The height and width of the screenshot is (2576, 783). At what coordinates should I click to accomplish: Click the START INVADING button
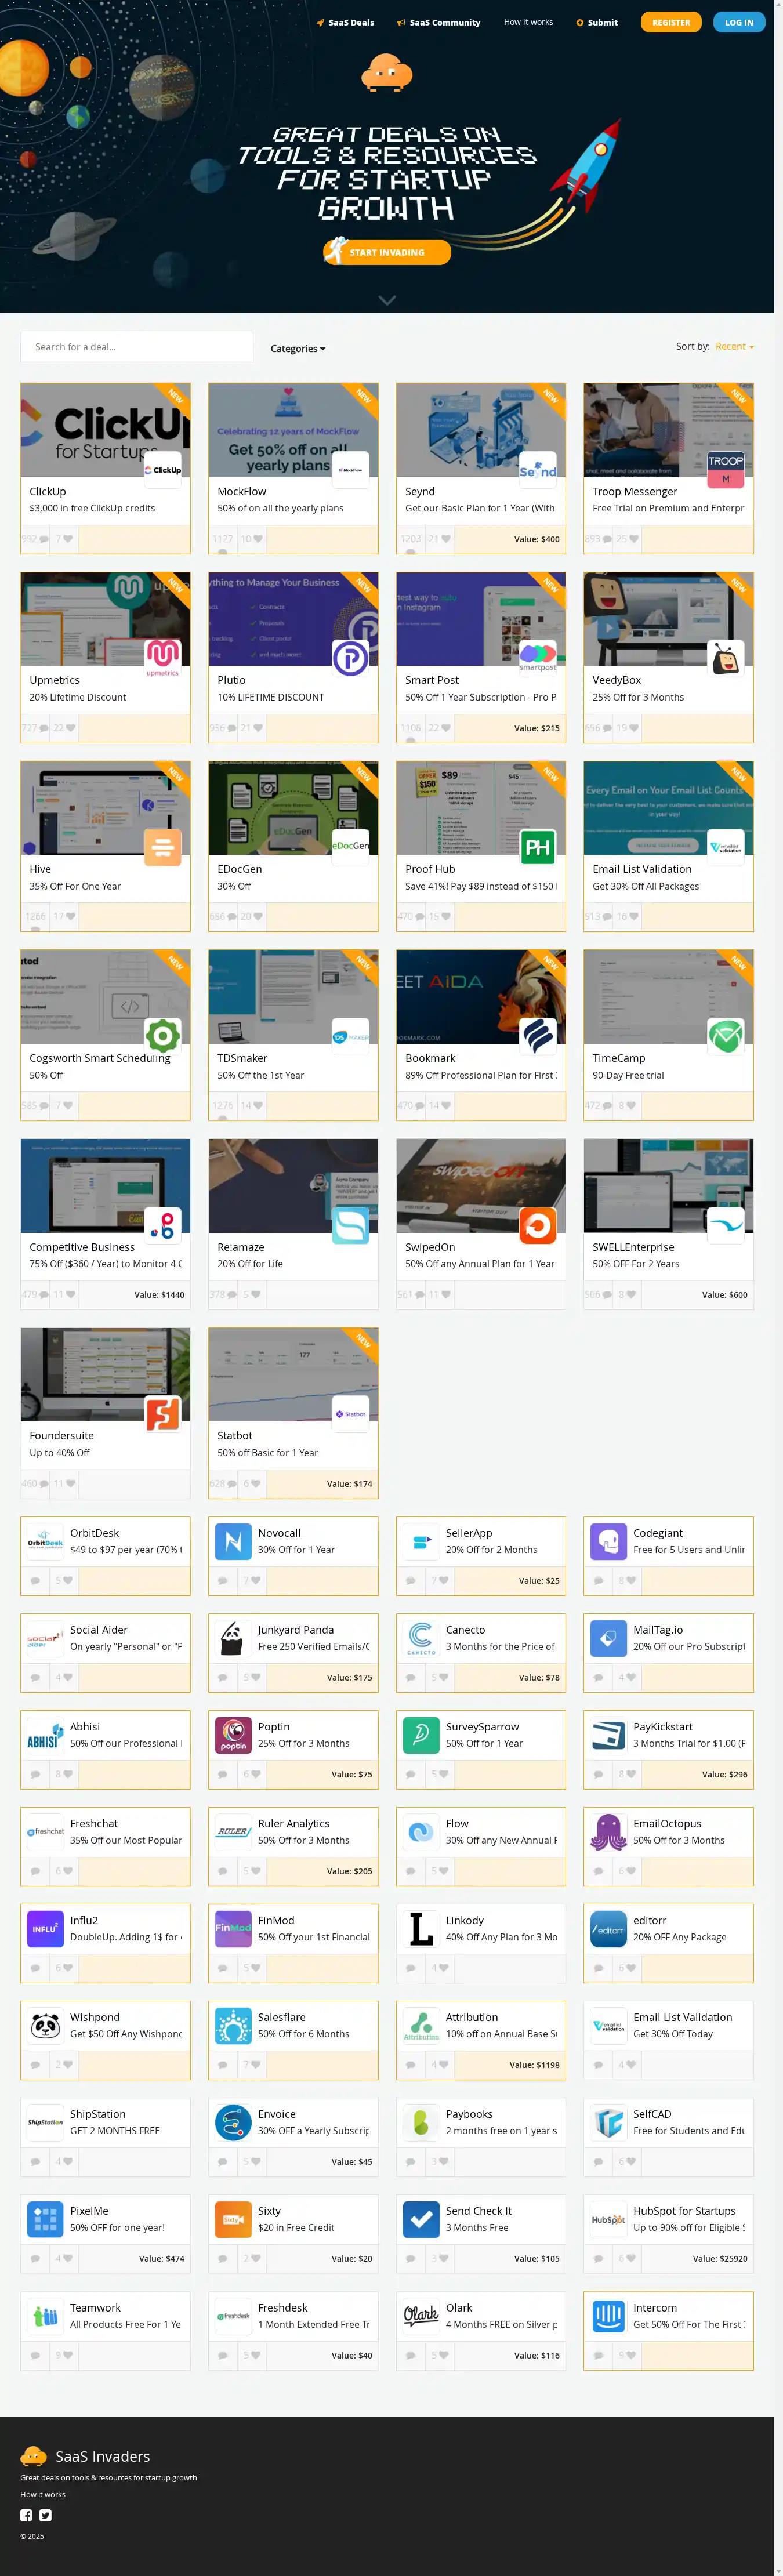pos(387,252)
